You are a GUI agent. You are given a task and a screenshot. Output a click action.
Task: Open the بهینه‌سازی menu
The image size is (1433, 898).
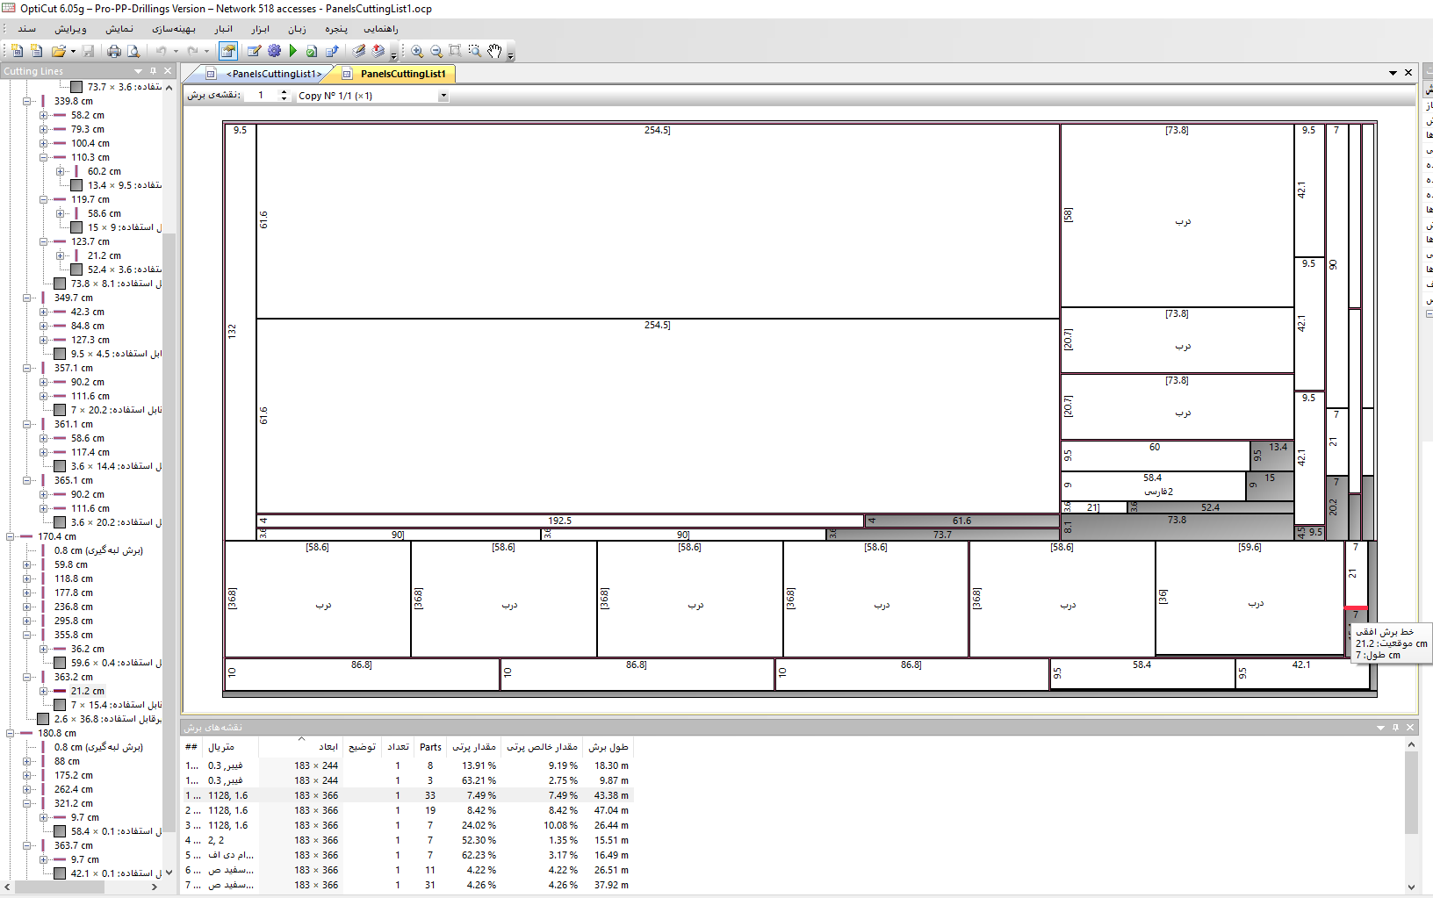tap(174, 29)
